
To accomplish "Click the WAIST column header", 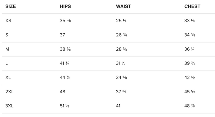I will [x=123, y=6].
